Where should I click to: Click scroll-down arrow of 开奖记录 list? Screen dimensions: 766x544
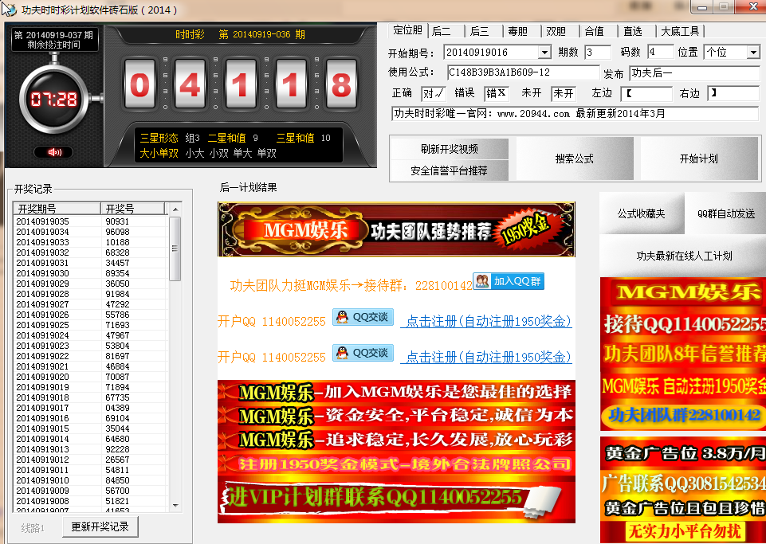(x=175, y=506)
